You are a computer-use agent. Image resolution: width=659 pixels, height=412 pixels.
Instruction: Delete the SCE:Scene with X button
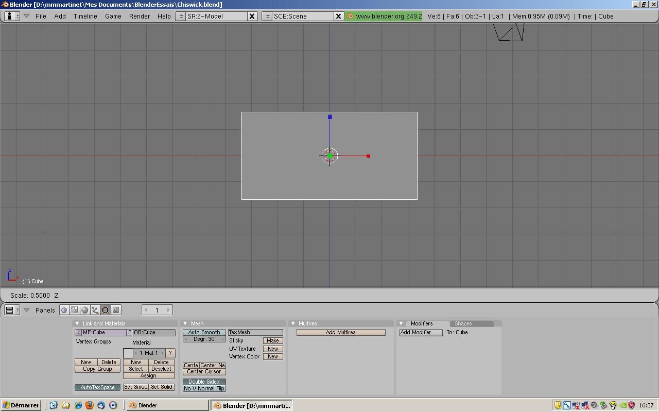(x=338, y=16)
